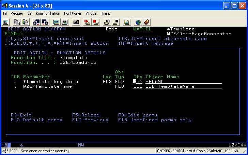Open the Kommunikation menu

[x=48, y=13]
